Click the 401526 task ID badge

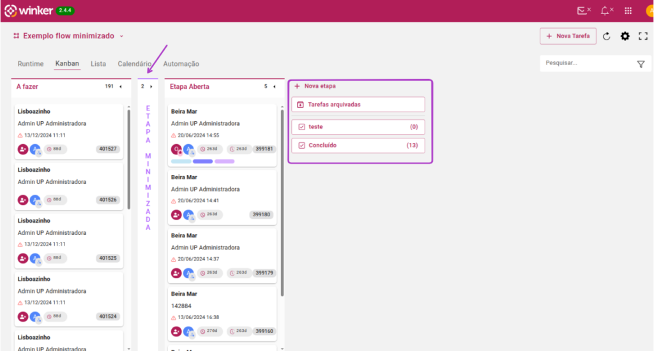pyautogui.click(x=108, y=200)
